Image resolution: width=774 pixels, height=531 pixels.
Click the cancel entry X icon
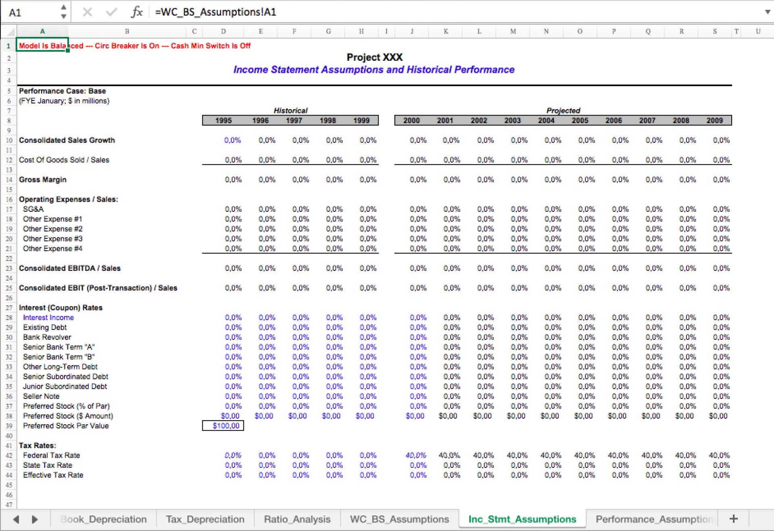tap(87, 12)
